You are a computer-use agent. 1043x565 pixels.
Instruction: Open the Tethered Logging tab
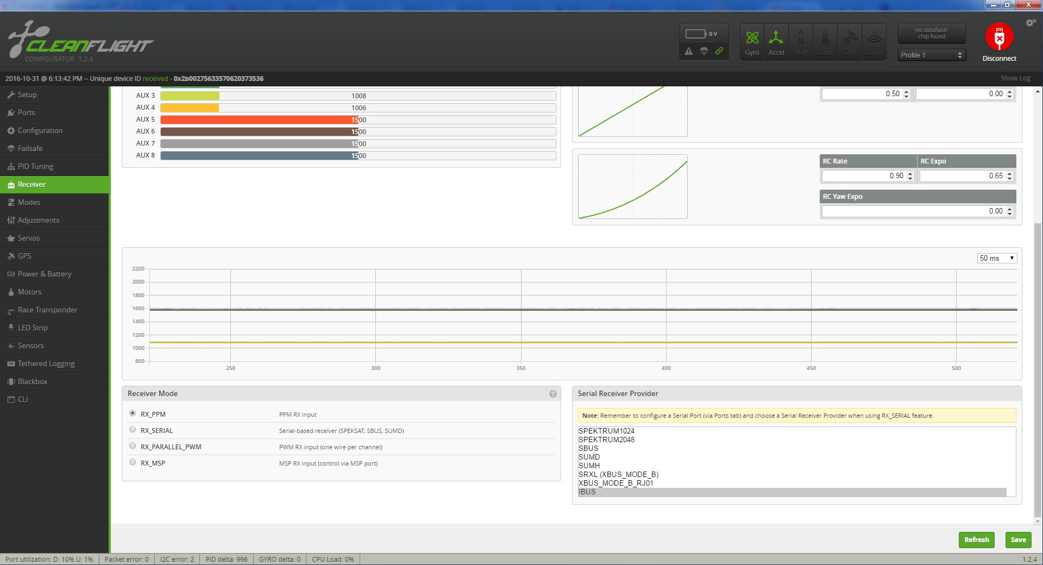coord(54,363)
